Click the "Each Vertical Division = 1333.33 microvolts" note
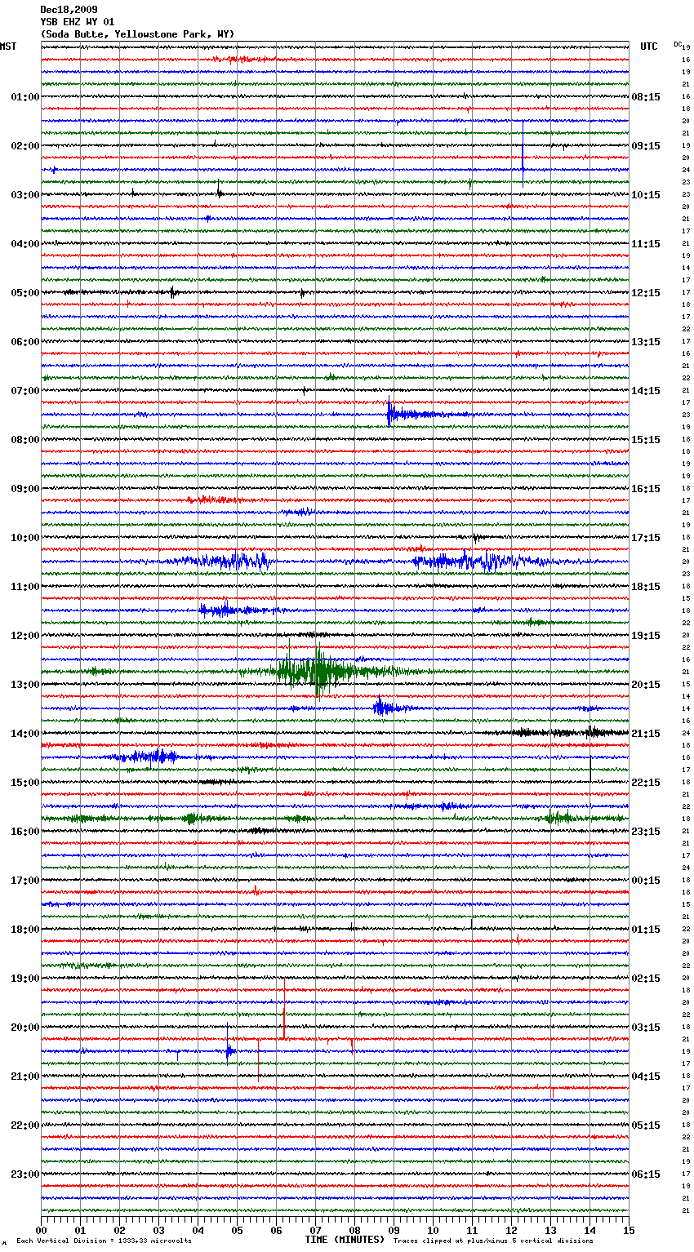The width and height of the screenshot is (694, 1252). tap(105, 1241)
